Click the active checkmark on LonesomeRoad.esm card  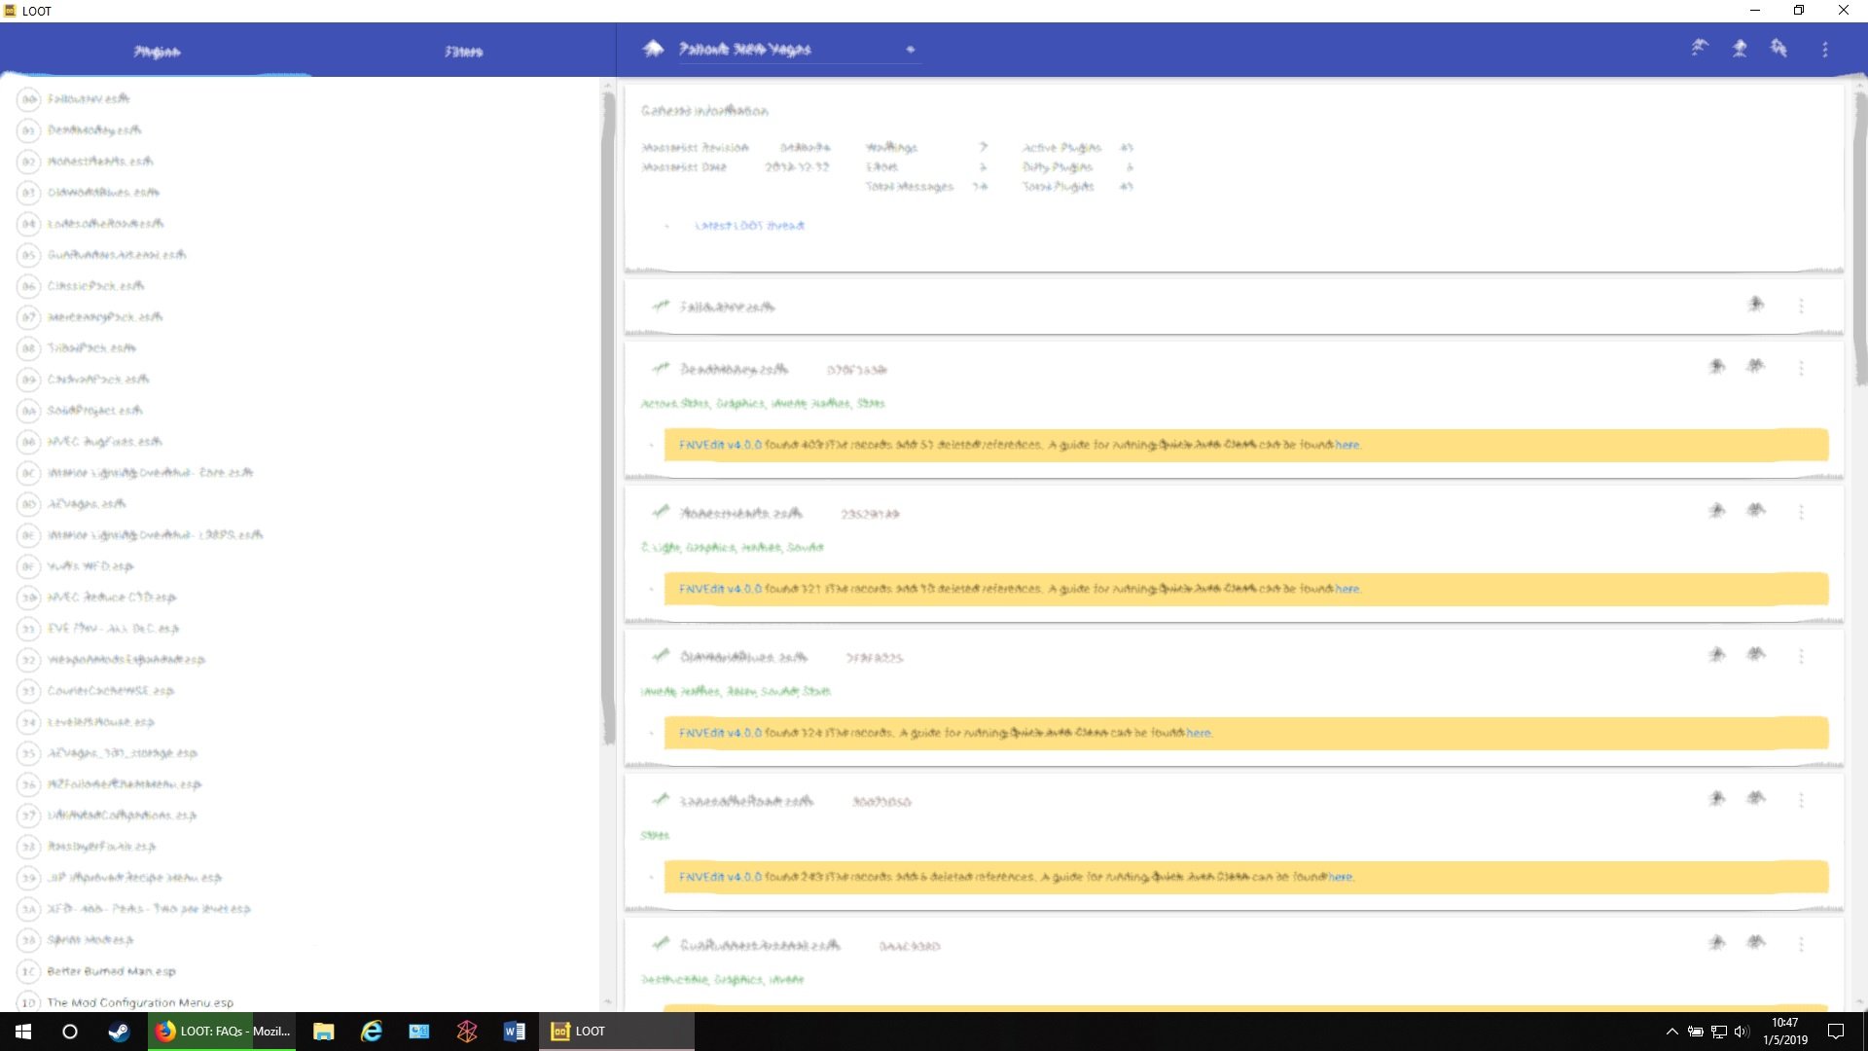pyautogui.click(x=662, y=800)
